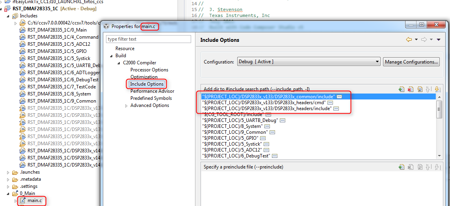Click browse ellipsis after DSP2833x_common/include path
This screenshot has height=206, width=450.
coord(340,97)
